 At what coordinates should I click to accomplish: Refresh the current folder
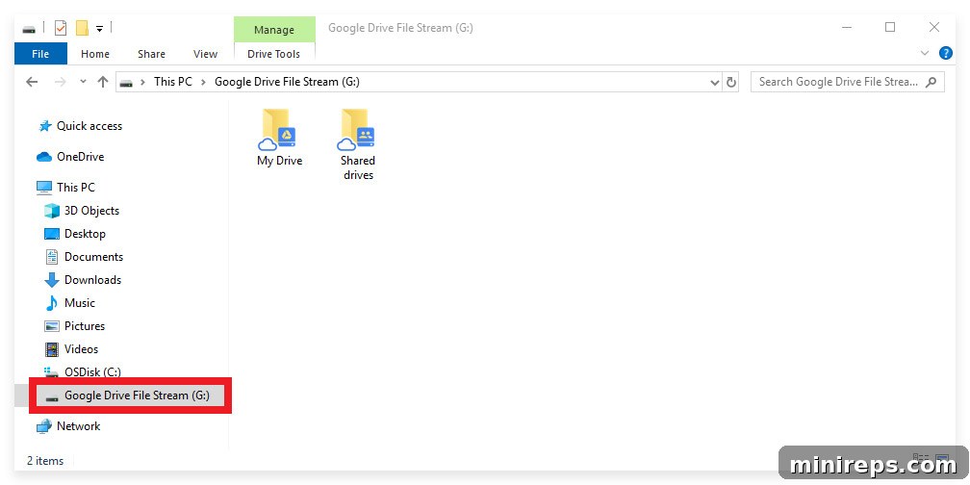[x=731, y=83]
